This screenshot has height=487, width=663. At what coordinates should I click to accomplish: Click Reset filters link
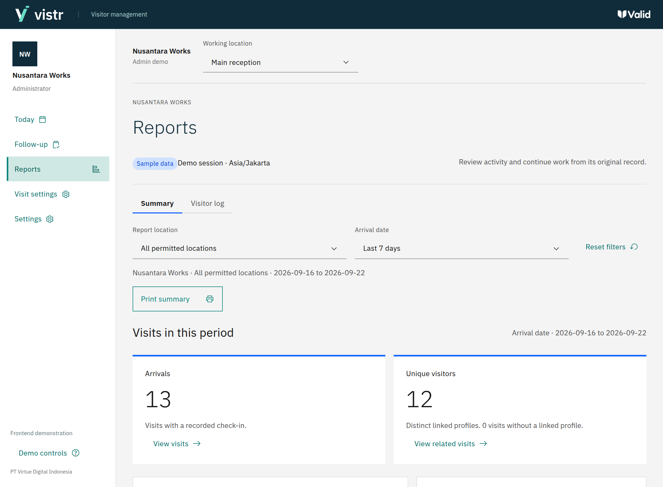pos(612,247)
